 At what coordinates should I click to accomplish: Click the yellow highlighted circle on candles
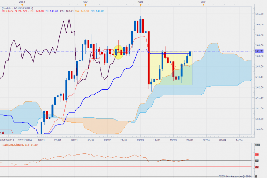[x=118, y=52]
